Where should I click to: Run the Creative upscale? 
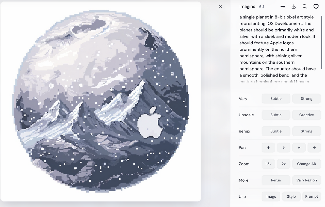306,115
